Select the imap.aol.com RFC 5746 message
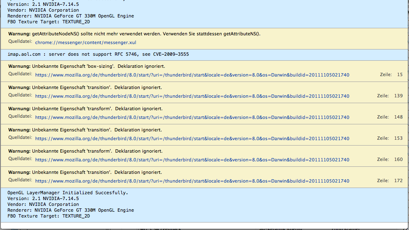This screenshot has width=409, height=230. tap(98, 54)
